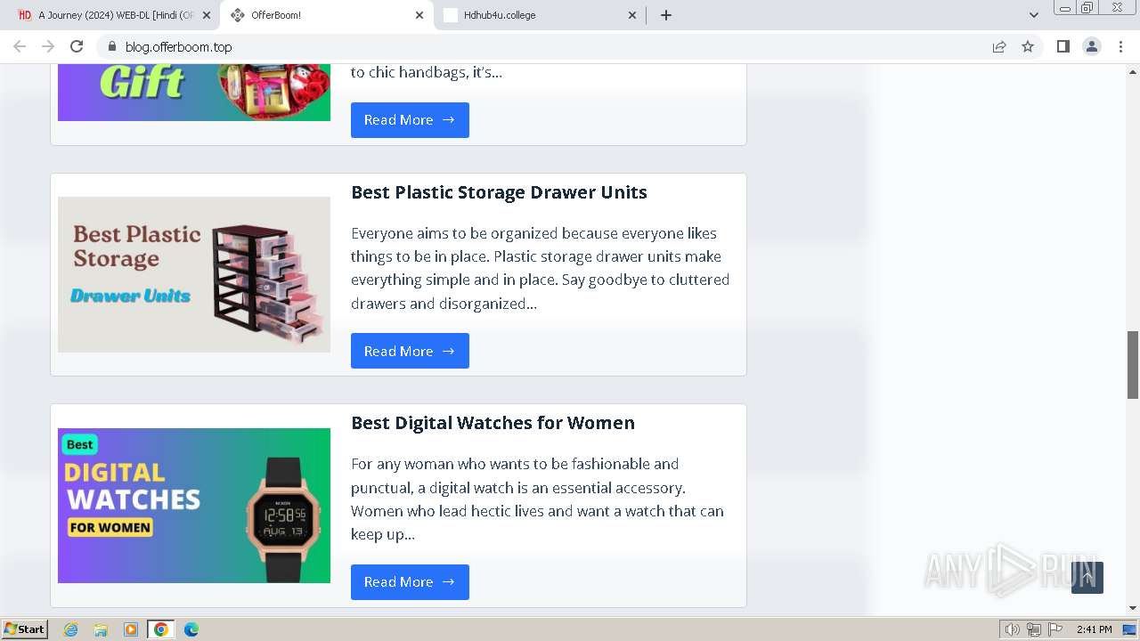Click the scrollbar up arrow
This screenshot has height=641, width=1140.
tap(1133, 71)
